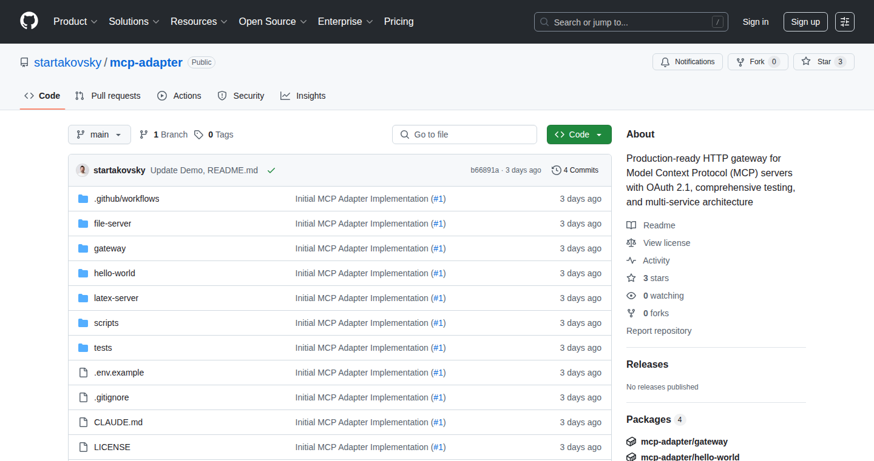Screen dimensions: 874x461
Task: Click the Go to file input
Action: point(464,134)
